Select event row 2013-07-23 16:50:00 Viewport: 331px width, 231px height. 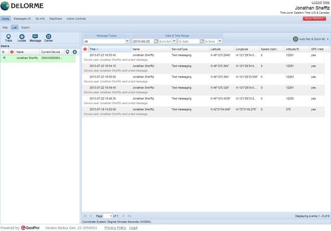pos(203,79)
